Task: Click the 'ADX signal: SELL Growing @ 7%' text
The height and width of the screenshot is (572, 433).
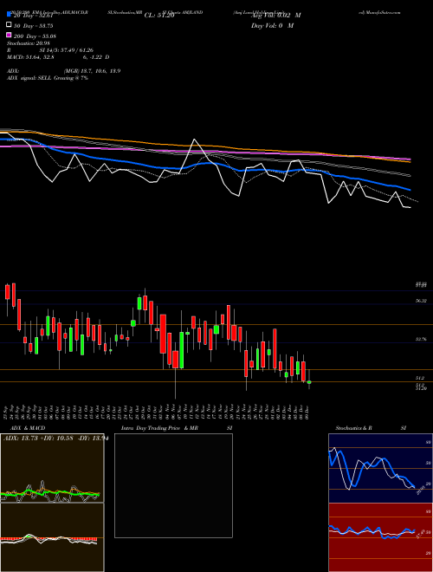Action: click(48, 78)
